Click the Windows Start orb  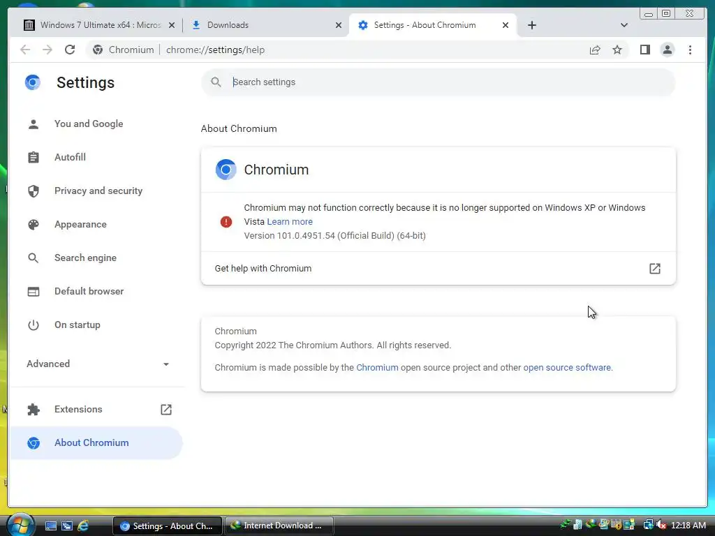pyautogui.click(x=20, y=525)
